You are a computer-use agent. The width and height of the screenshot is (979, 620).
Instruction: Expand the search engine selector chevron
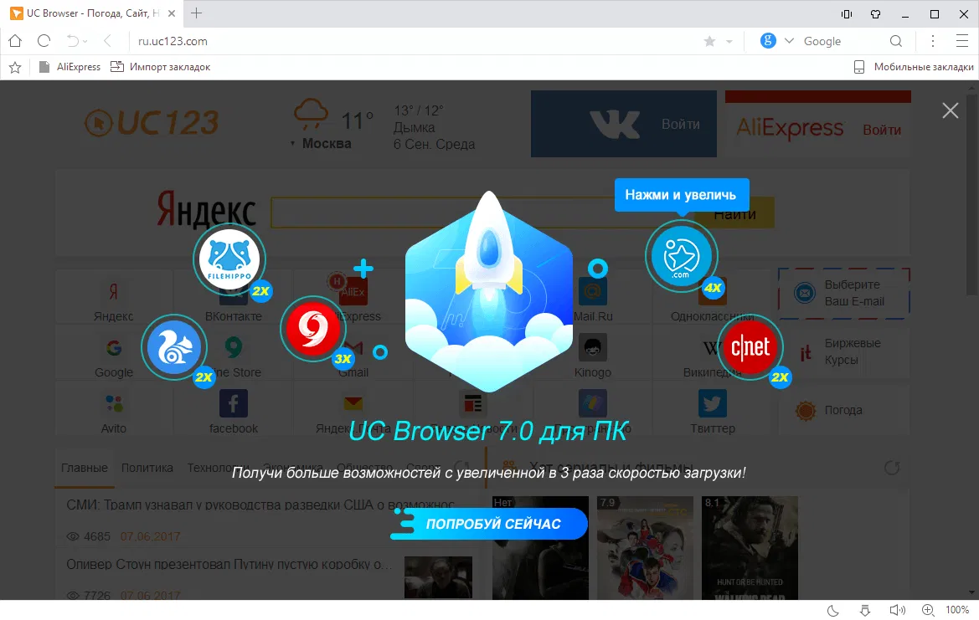[789, 41]
